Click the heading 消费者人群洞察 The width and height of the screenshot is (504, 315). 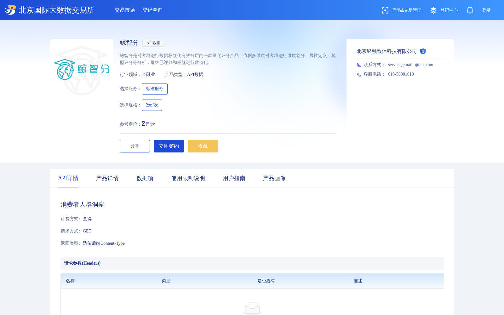pos(83,205)
